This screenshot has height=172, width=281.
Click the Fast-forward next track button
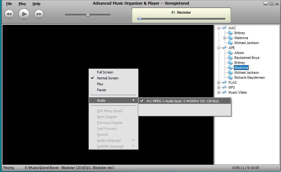pyautogui.click(x=39, y=14)
